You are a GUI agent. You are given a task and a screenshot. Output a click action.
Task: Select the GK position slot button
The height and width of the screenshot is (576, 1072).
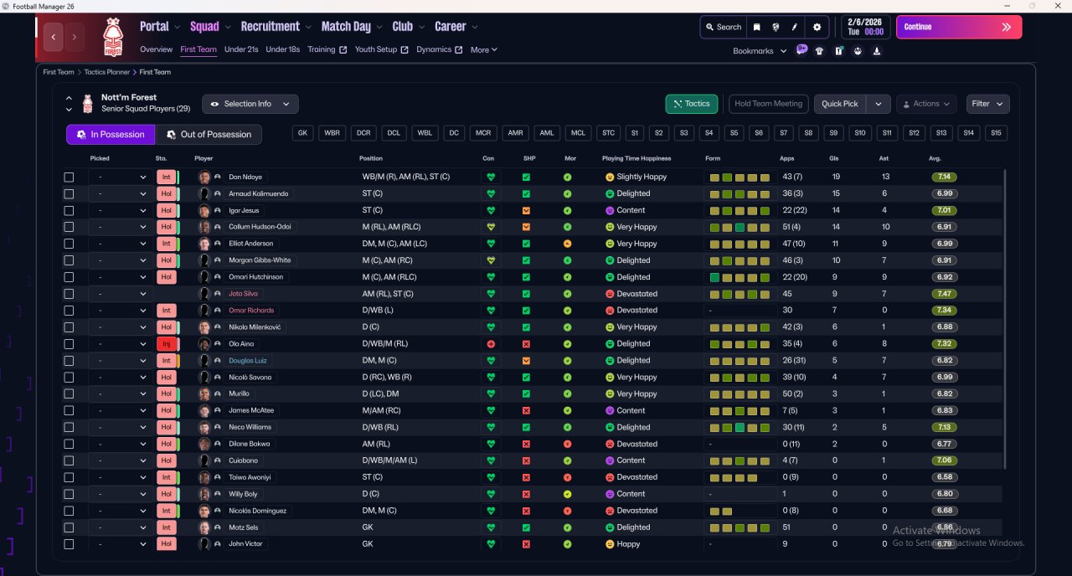303,133
